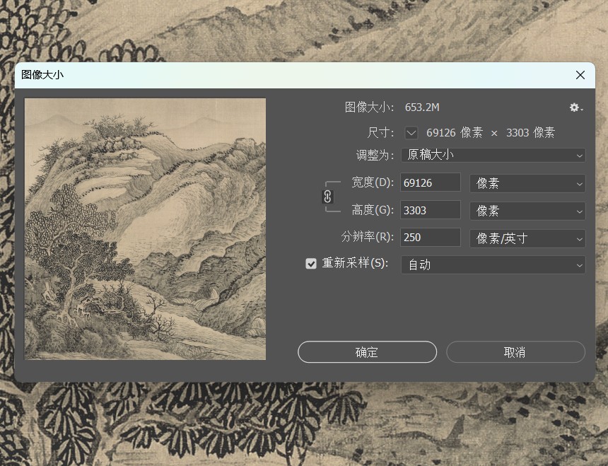This screenshot has height=466, width=608.
Task: Expand the 尺寸 unit dropdown arrow
Action: coord(411,133)
